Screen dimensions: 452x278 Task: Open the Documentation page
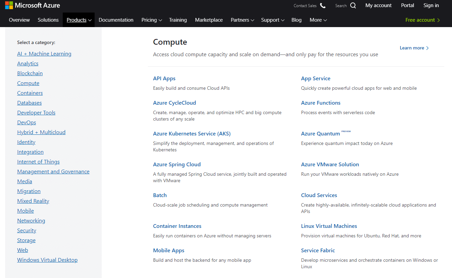tap(116, 20)
